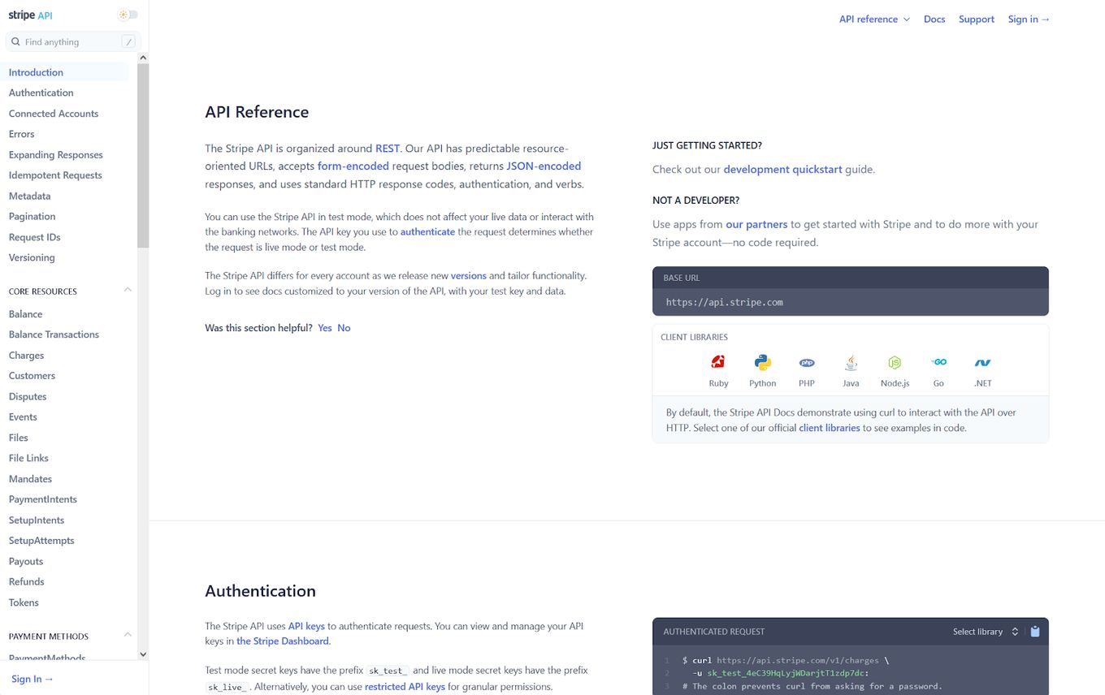Collapse the Payment Methods section

128,635
